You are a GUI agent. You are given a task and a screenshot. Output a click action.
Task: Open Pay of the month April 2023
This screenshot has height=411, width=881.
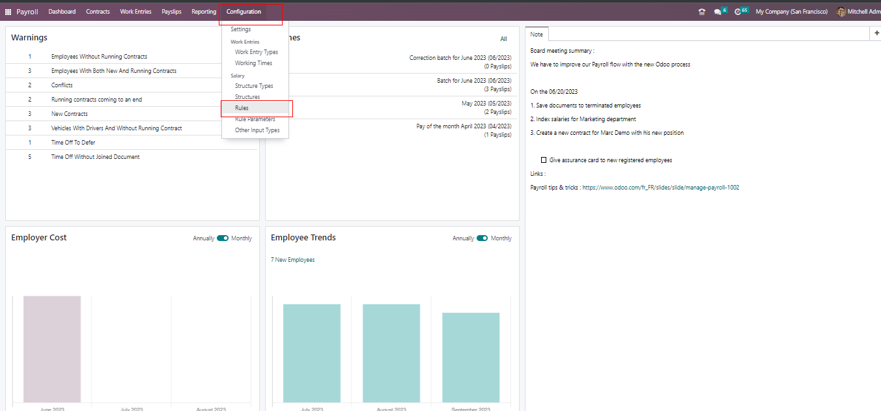click(464, 126)
